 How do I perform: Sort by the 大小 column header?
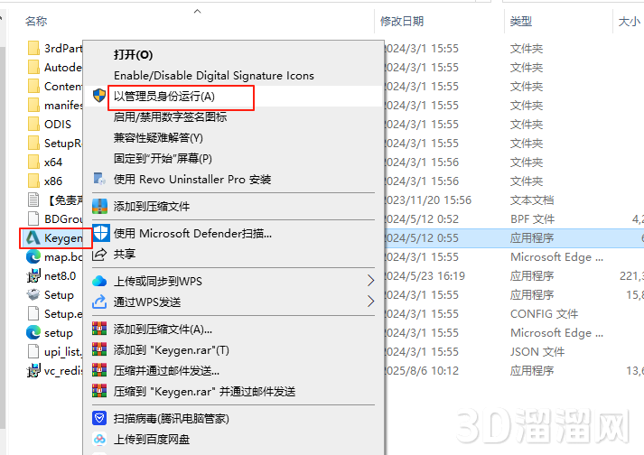click(x=630, y=21)
